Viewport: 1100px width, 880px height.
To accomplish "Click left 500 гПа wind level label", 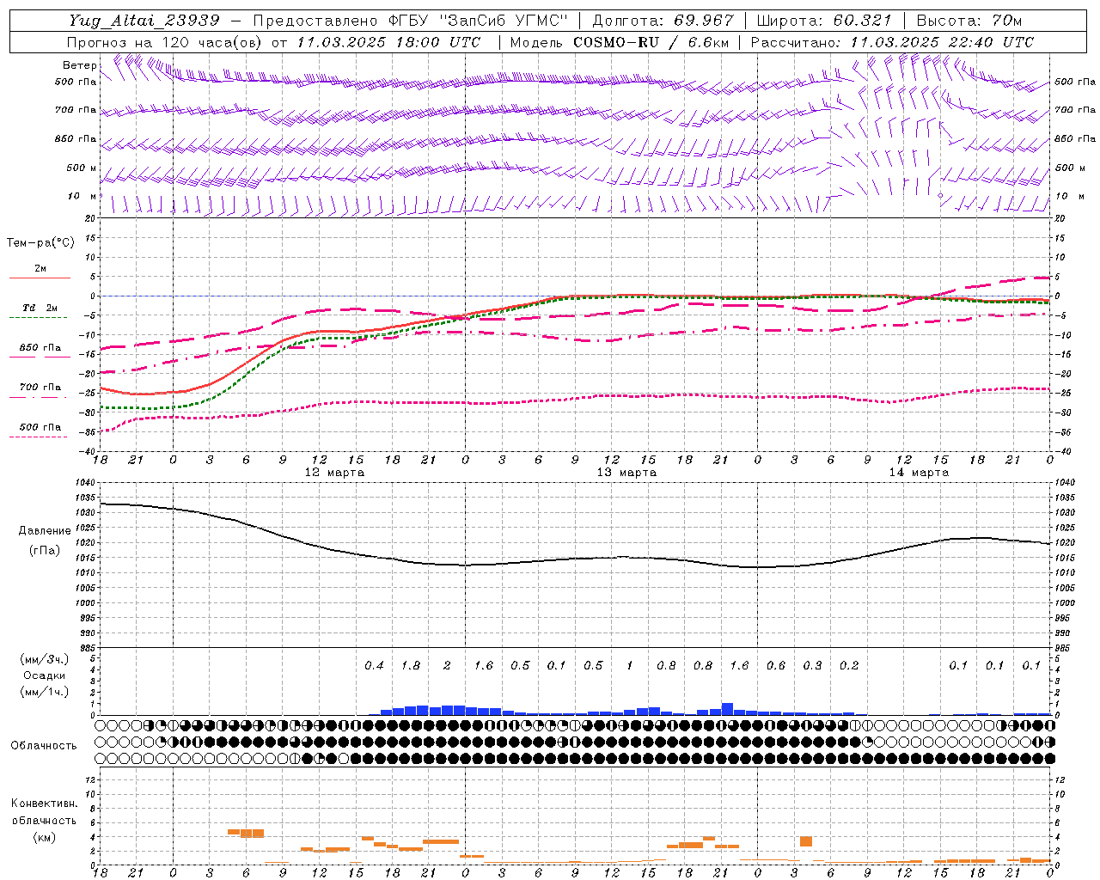I will tap(76, 82).
